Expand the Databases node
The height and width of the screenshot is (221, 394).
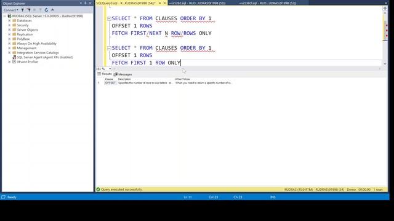tap(9, 20)
